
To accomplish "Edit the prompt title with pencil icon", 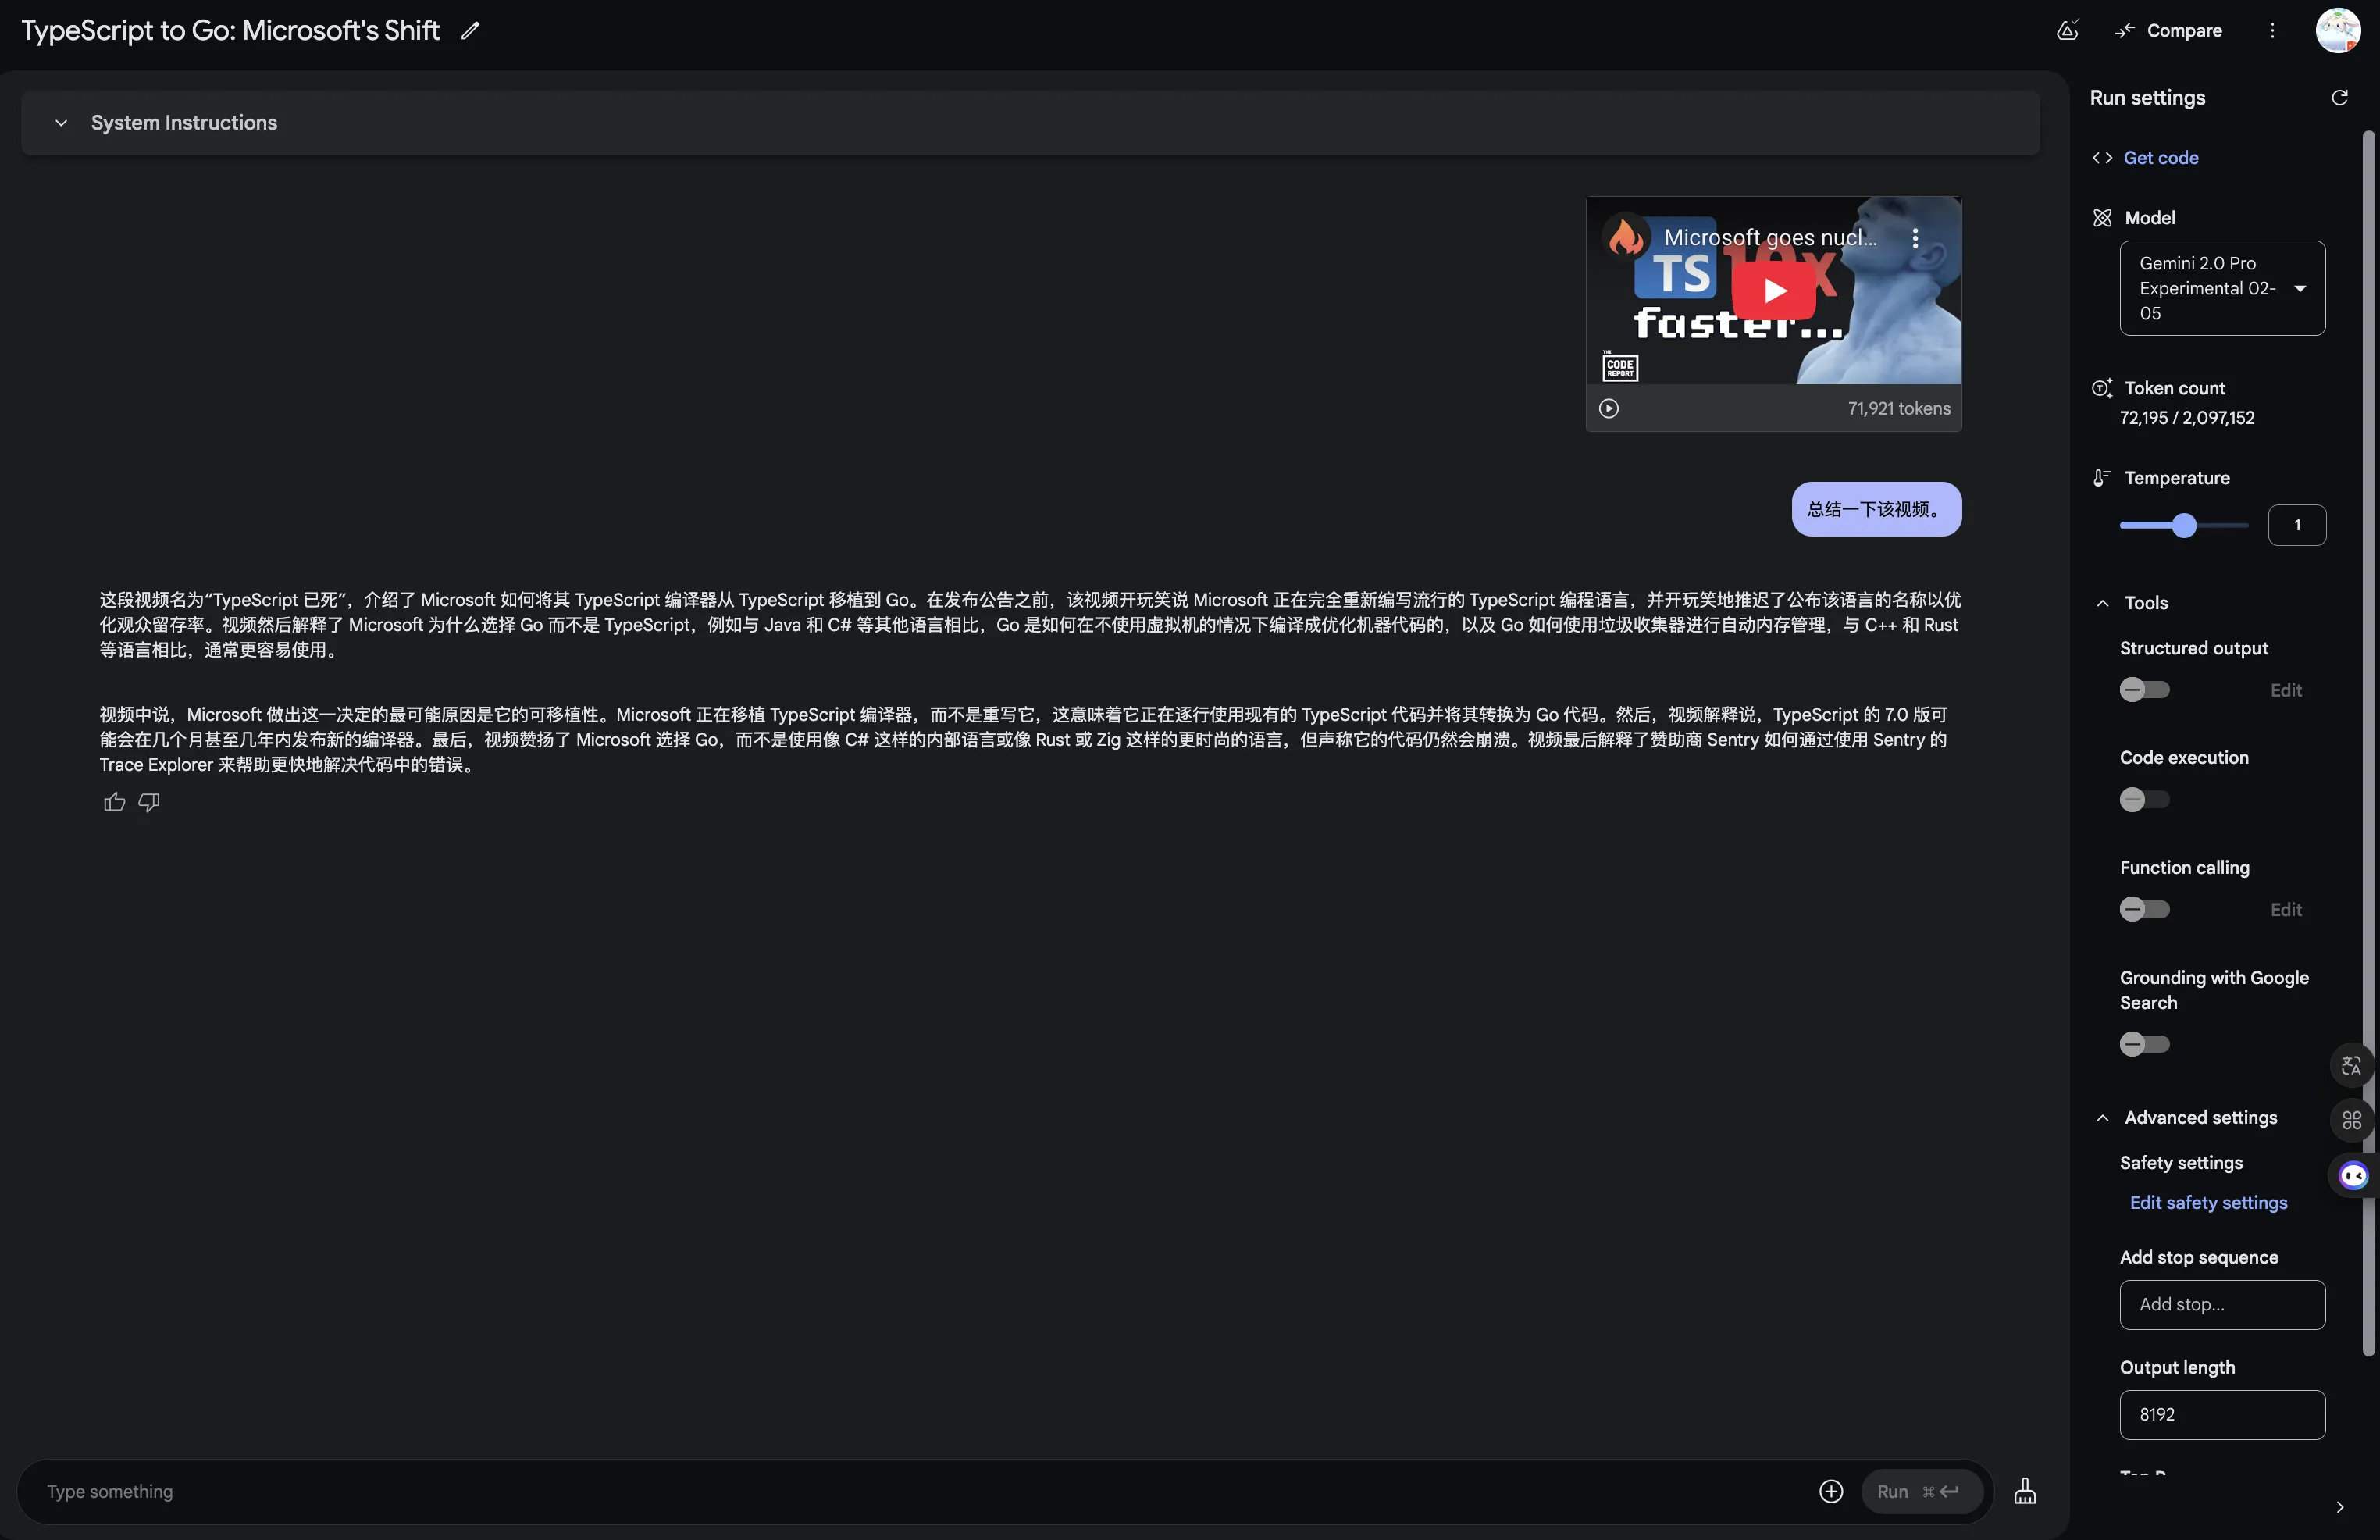I will pyautogui.click(x=470, y=31).
